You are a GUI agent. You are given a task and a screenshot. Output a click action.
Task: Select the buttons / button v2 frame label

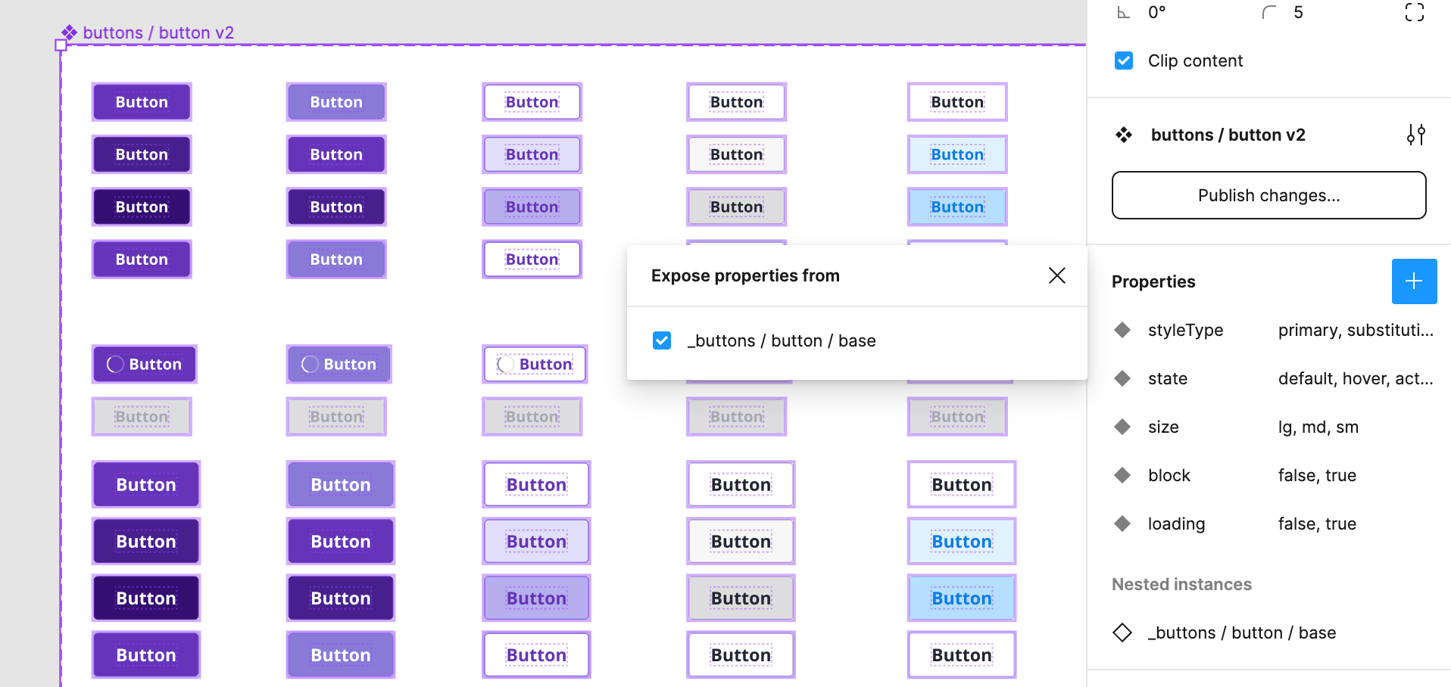click(158, 33)
